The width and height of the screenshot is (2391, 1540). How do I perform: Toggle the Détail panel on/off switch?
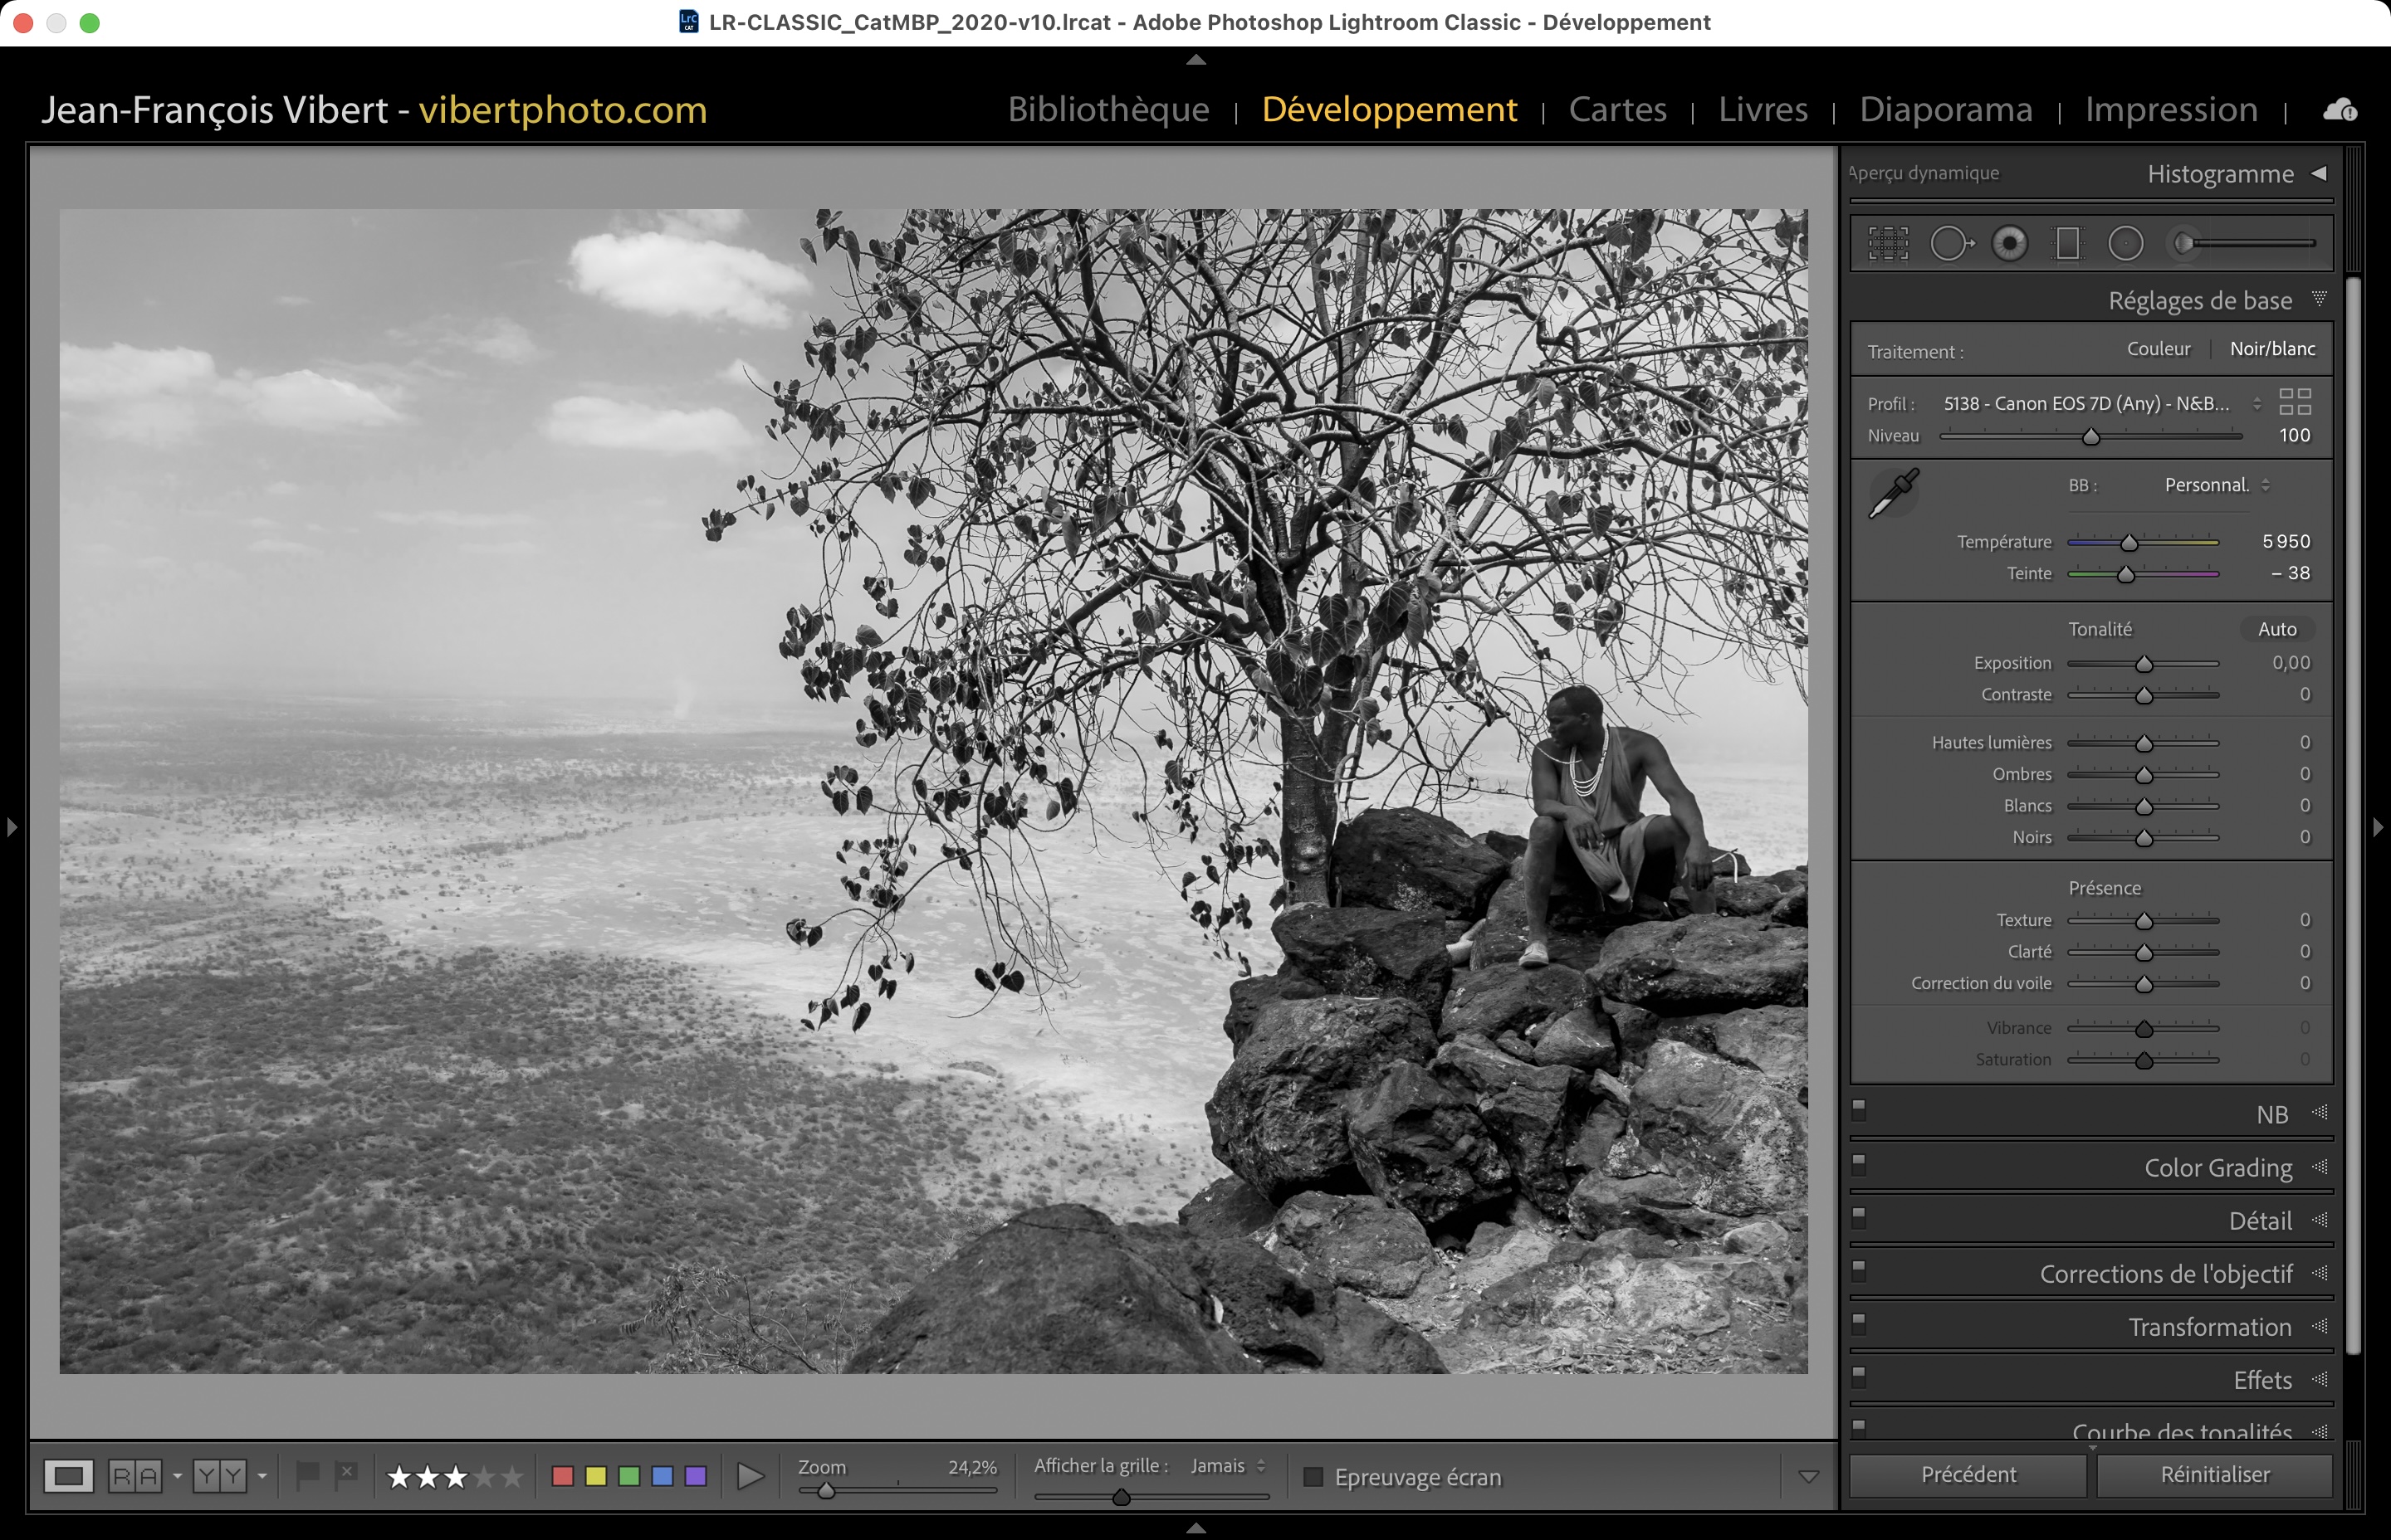coord(1859,1216)
